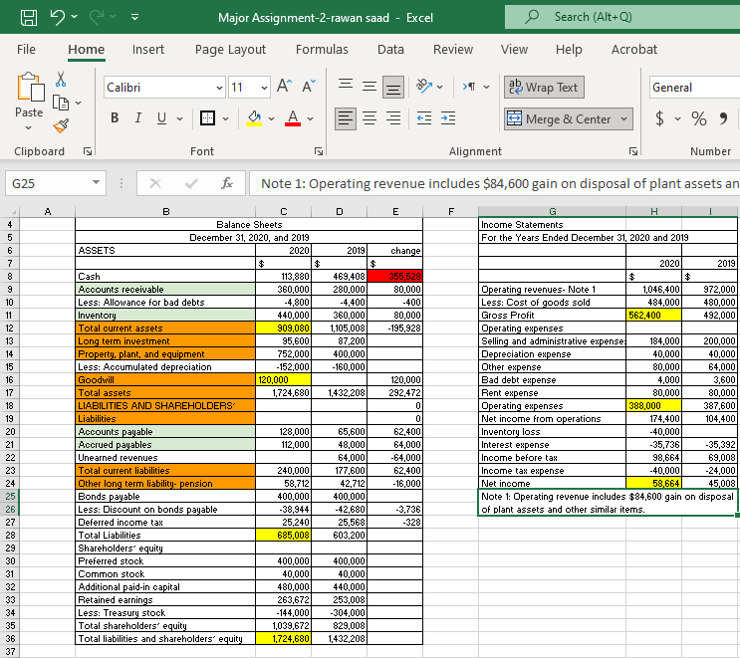This screenshot has height=658, width=740.
Task: Click Decrease Indent icon
Action: (x=424, y=118)
